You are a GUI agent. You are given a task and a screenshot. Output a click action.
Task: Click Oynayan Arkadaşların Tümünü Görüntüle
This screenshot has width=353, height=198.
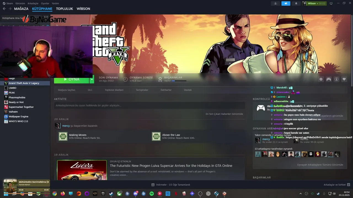(320, 165)
